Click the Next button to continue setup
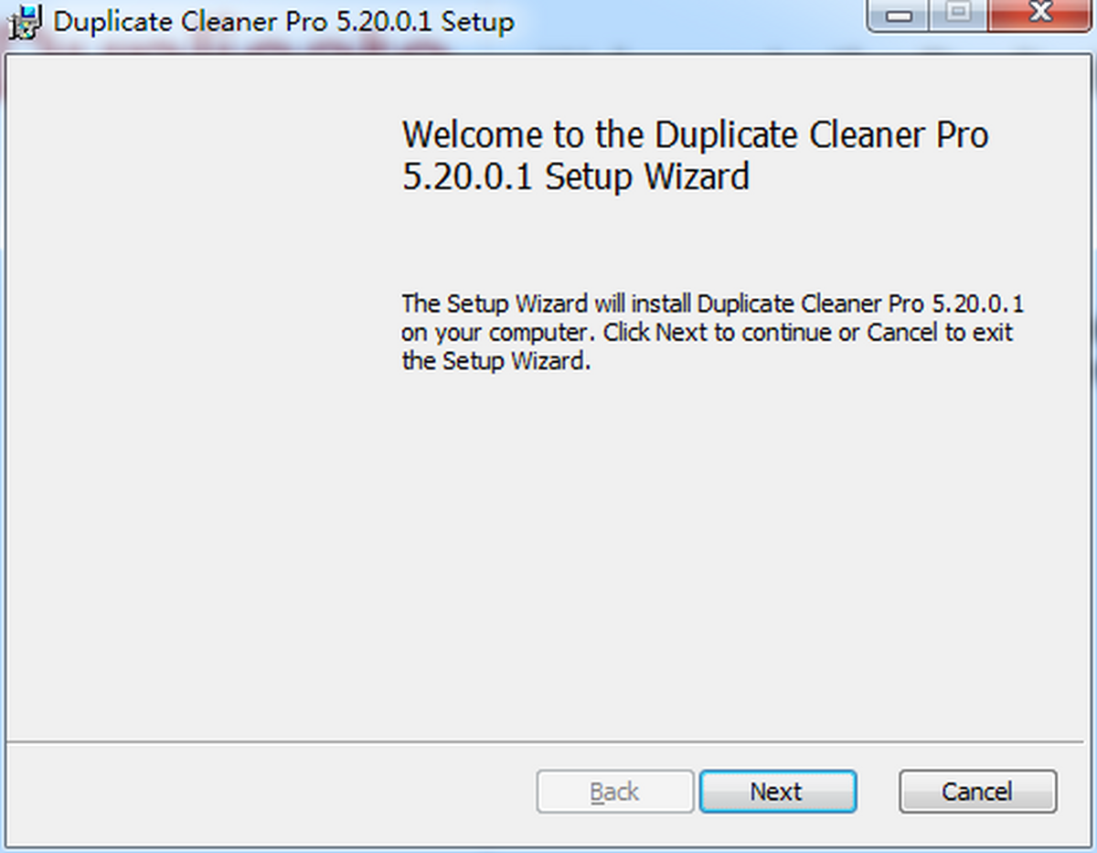This screenshot has width=1097, height=853. (x=777, y=792)
